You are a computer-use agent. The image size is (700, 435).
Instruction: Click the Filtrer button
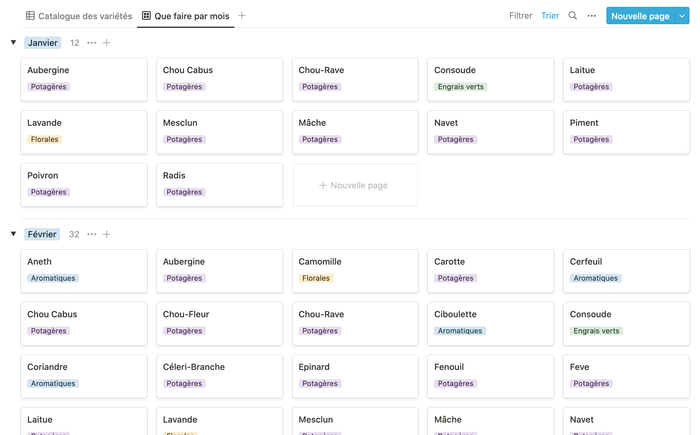coord(521,16)
